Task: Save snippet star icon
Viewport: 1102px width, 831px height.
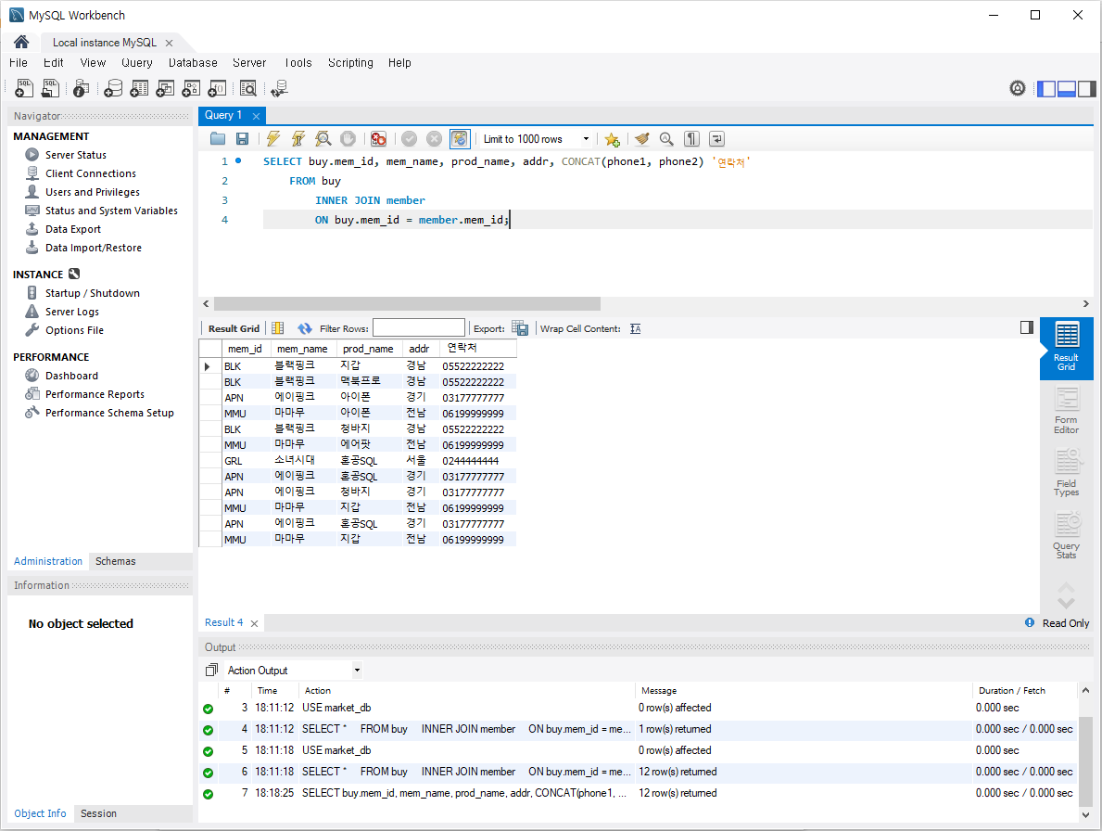Action: click(612, 139)
